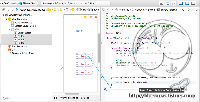
Task: Toggle the Utilities panel visibility
Action: pyautogui.click(x=193, y=3)
